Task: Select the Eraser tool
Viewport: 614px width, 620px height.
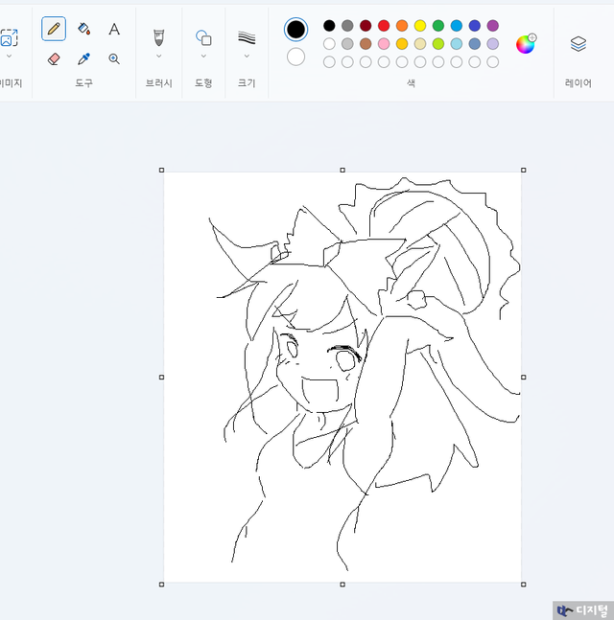Action: point(54,58)
